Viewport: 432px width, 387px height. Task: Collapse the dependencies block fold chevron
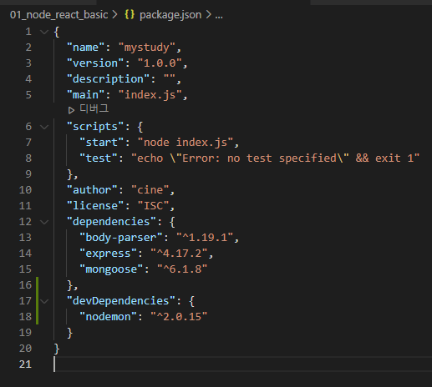(x=44, y=222)
